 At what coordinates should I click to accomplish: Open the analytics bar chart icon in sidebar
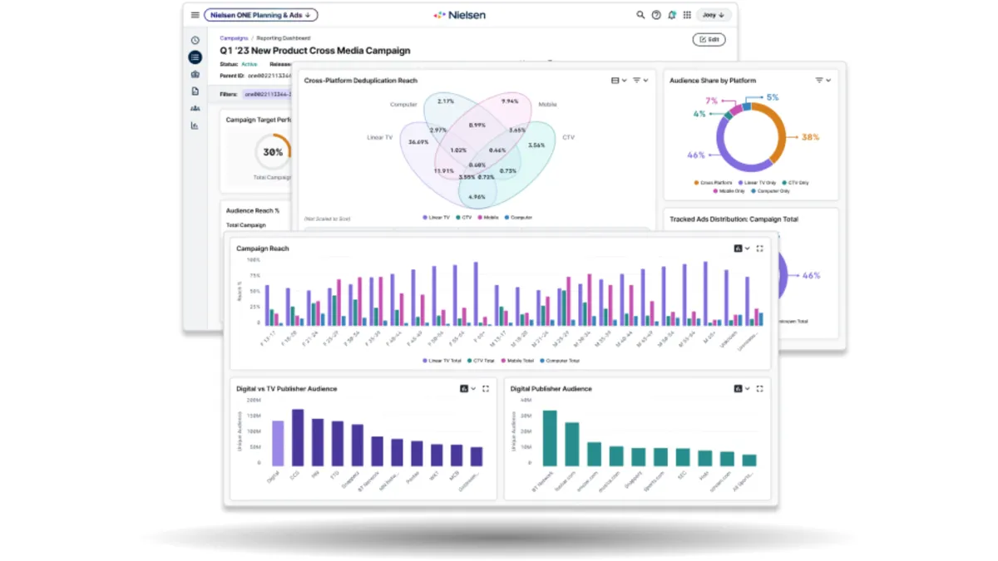click(x=194, y=125)
